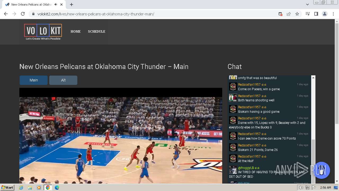Viewport: 339px width, 191px height.
Task: Open Chrome's three-dot menu
Action: [x=333, y=14]
